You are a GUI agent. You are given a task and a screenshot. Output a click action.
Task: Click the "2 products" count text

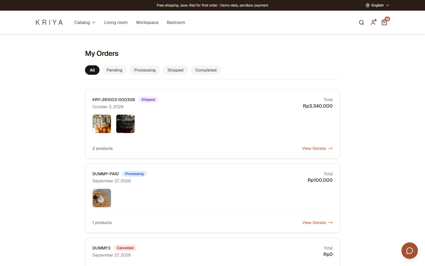coord(102,148)
